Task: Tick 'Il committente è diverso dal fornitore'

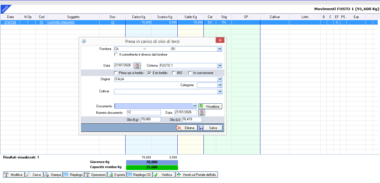Action: point(116,55)
